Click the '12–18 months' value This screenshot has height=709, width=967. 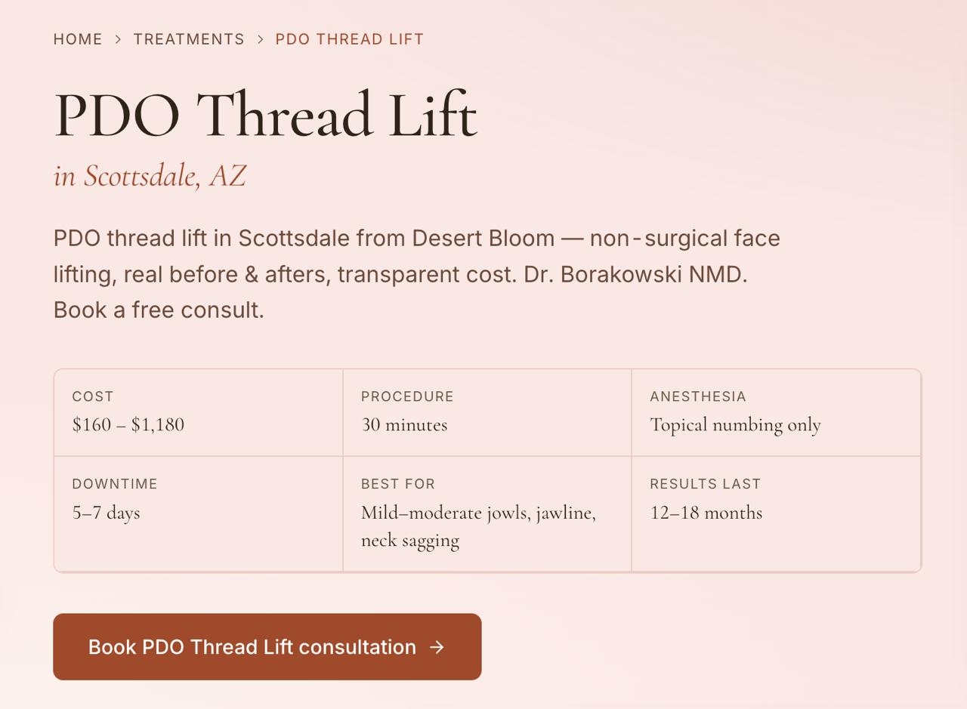coord(706,513)
